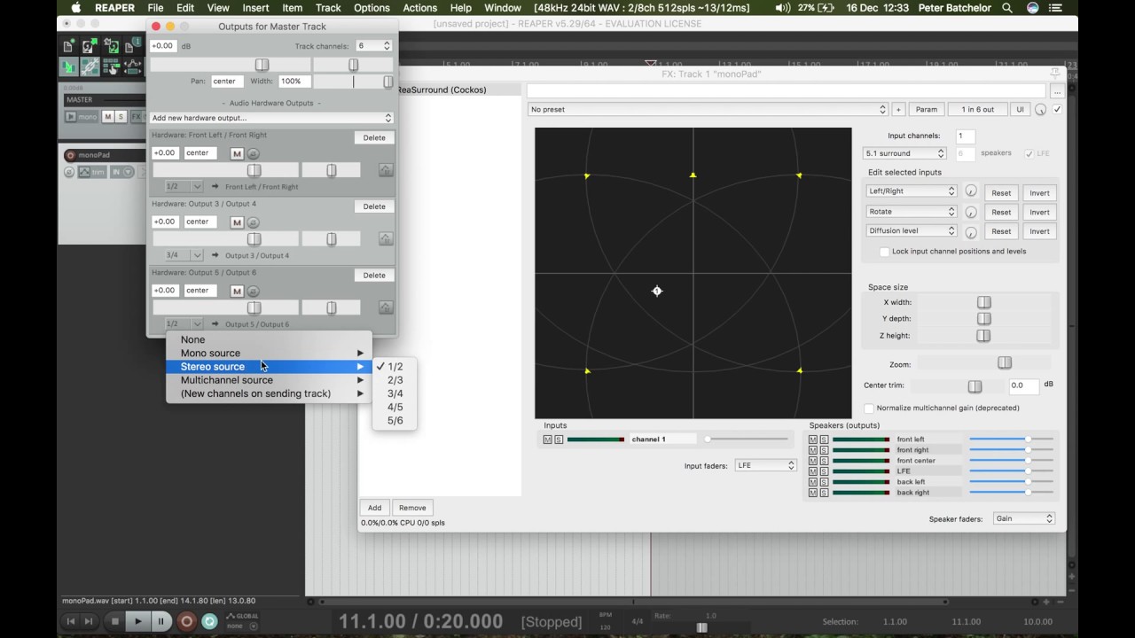
Task: Open Spotlight search in the menu bar
Action: click(1007, 8)
